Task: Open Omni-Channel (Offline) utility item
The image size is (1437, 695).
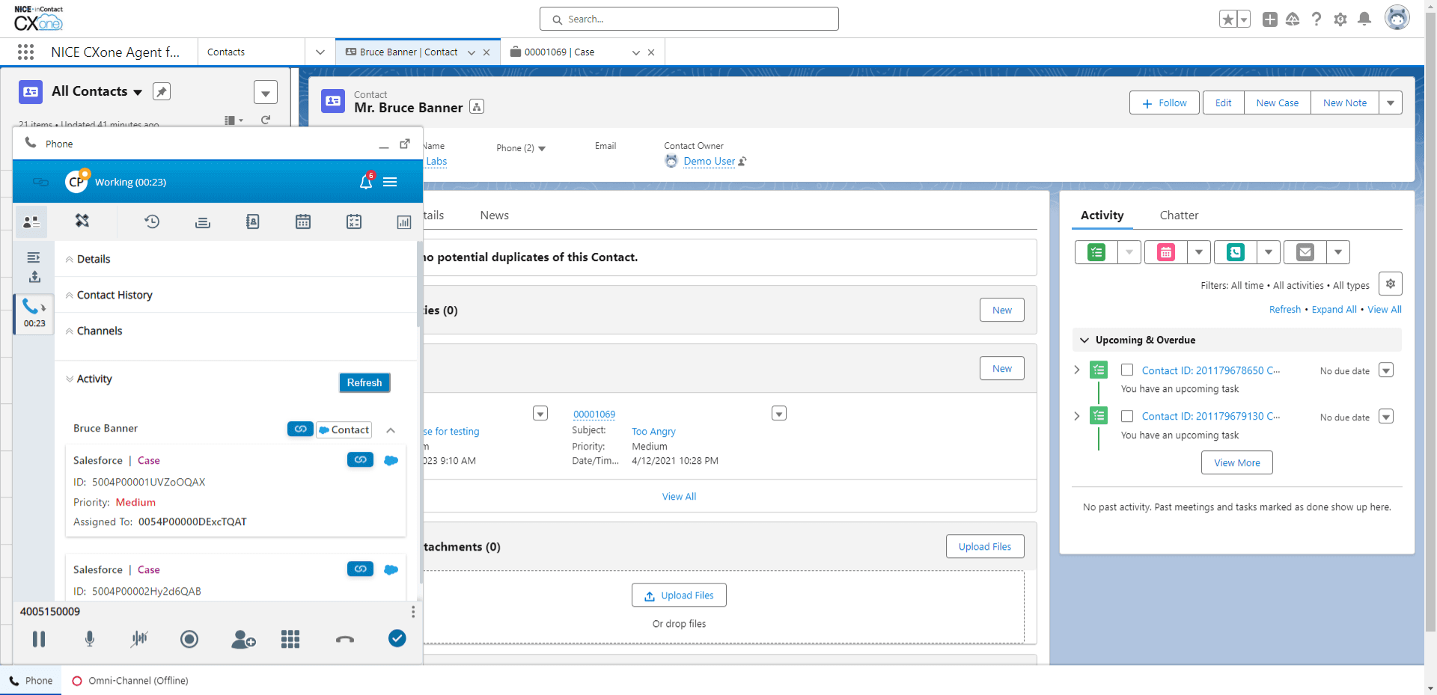Action: tap(130, 681)
